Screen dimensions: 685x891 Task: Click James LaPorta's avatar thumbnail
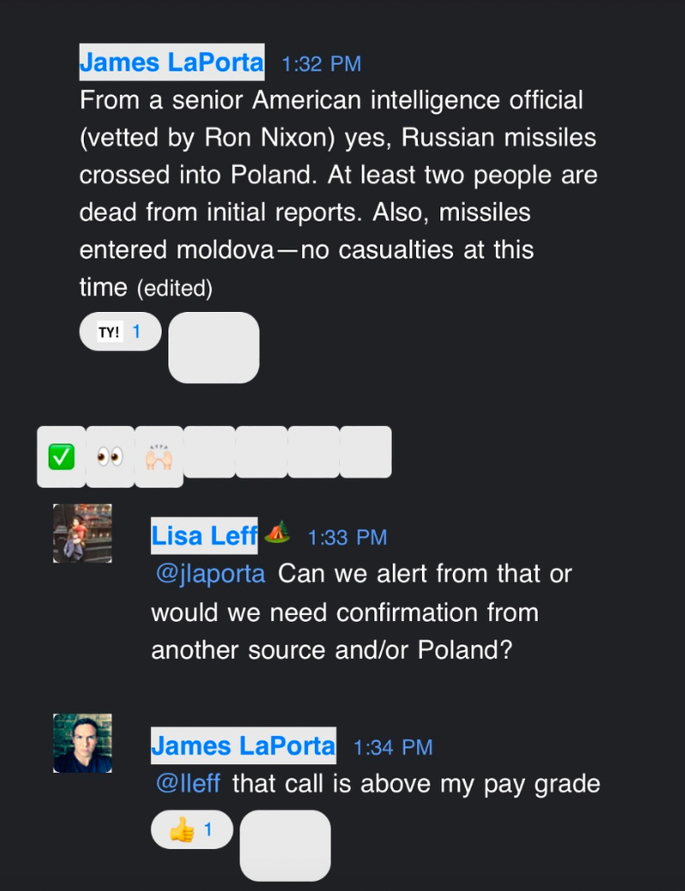(x=82, y=743)
